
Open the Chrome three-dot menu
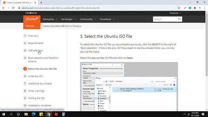tap(205, 8)
